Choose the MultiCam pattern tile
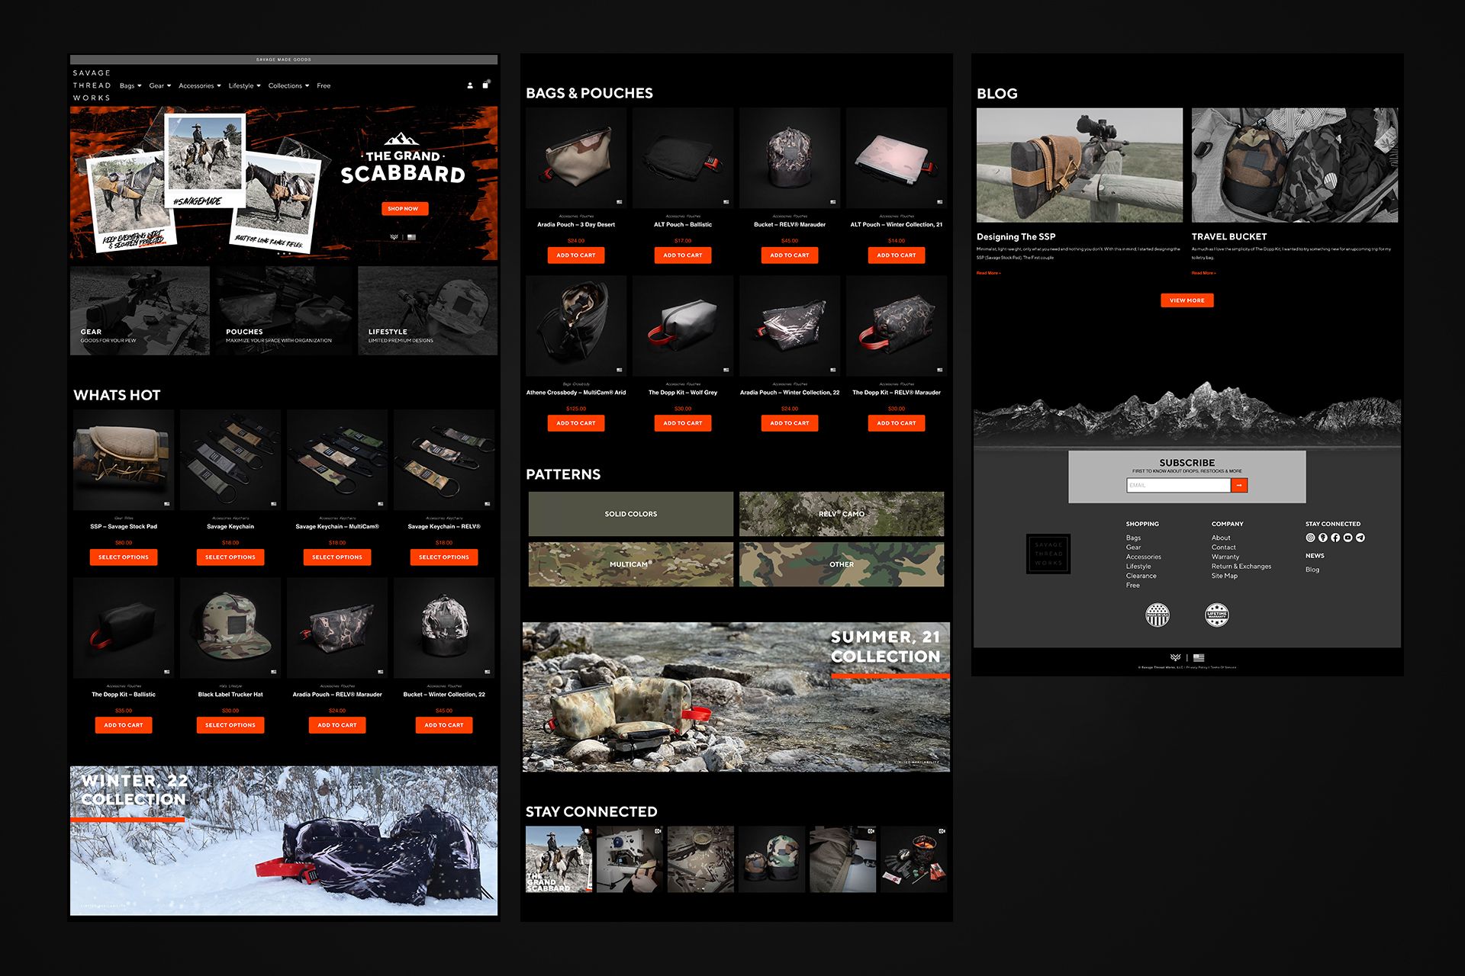This screenshot has height=976, width=1465. pos(631,564)
